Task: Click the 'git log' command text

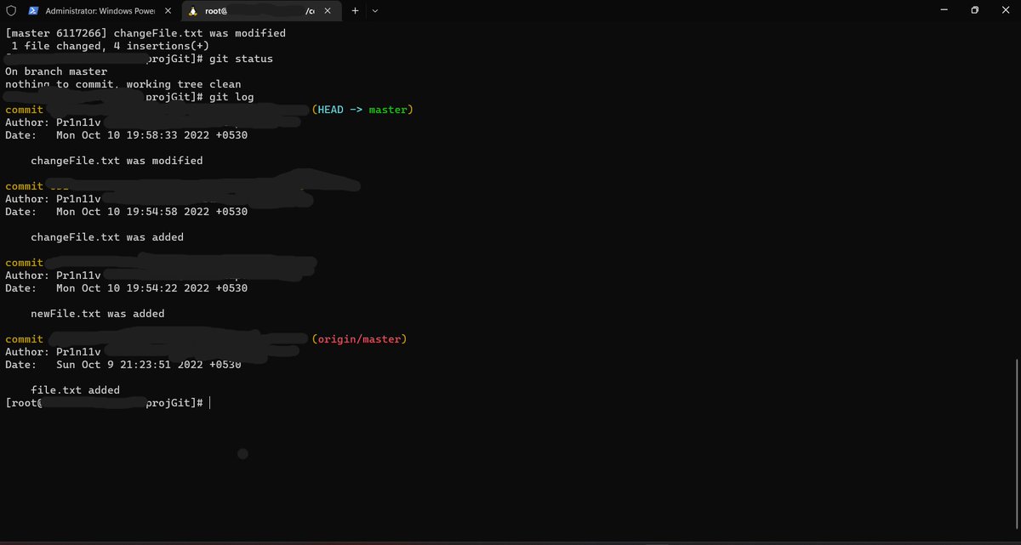Action: [231, 97]
